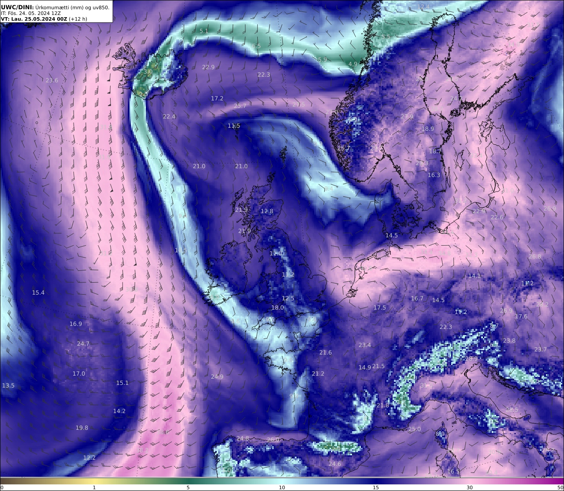
Task: Click the 17.5 value label
Action: (x=380, y=307)
